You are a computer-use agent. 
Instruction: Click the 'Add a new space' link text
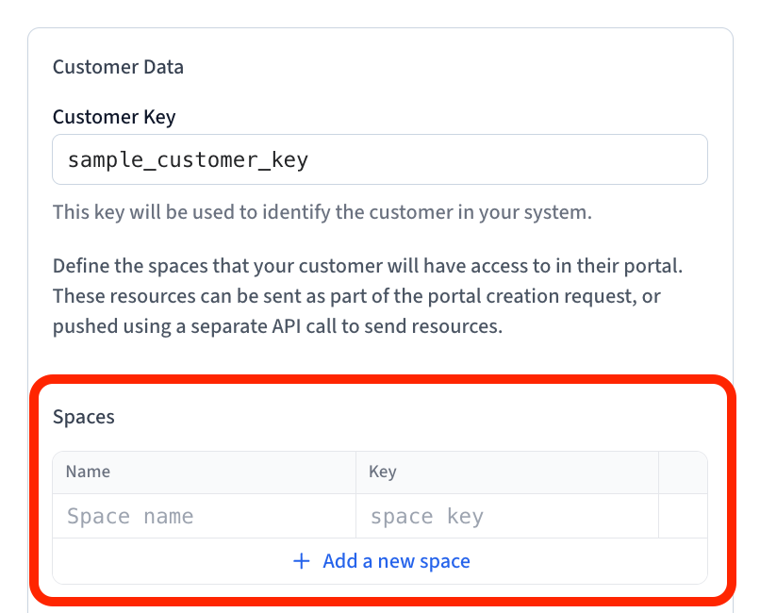click(396, 561)
